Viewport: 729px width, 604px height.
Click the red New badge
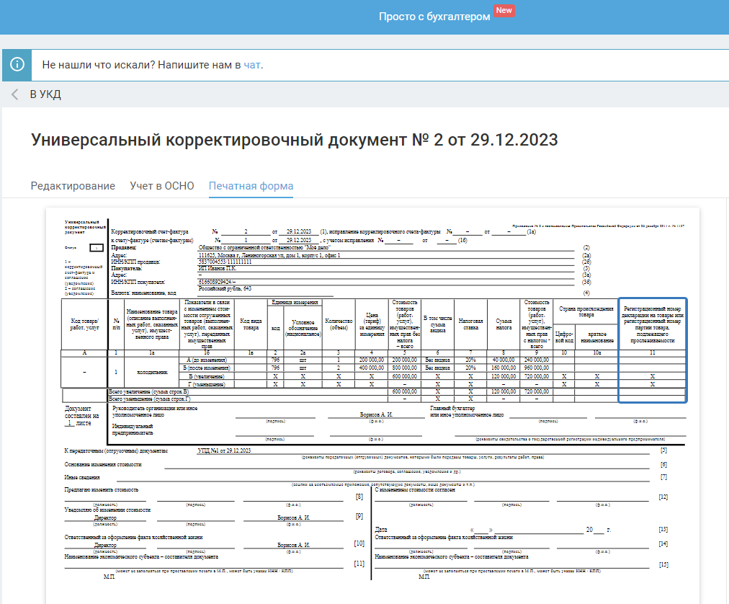(504, 10)
